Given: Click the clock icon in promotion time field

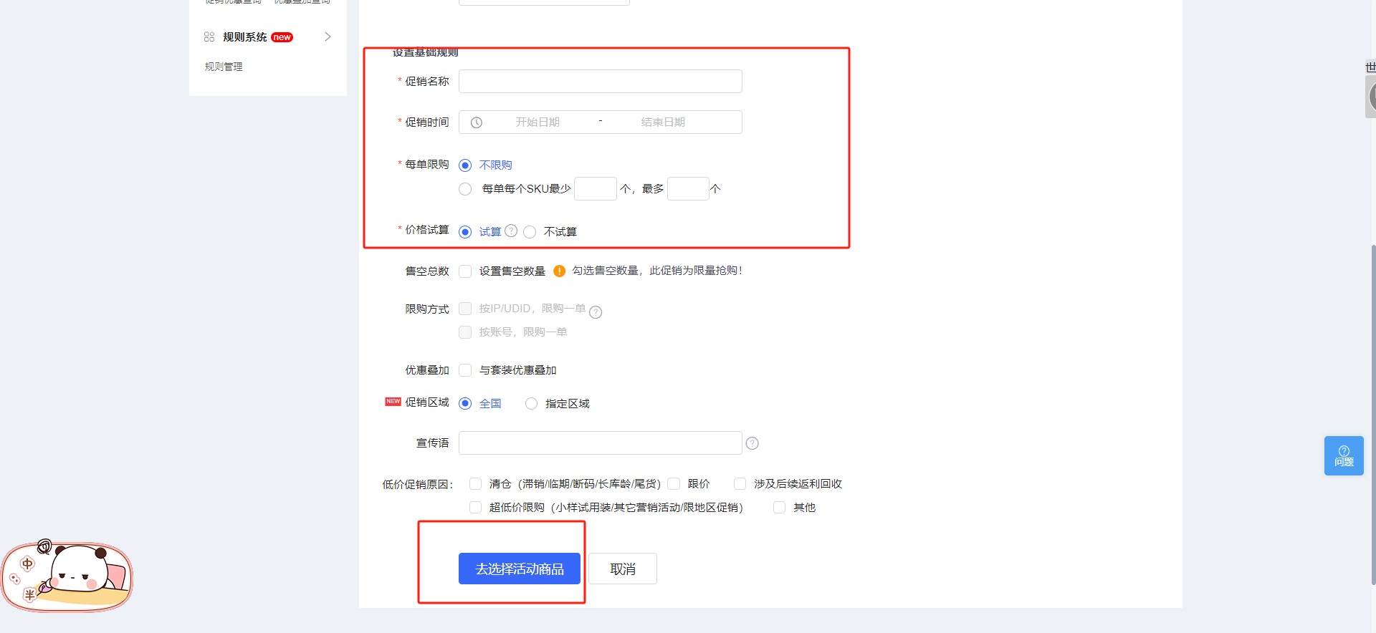Looking at the screenshot, I should (477, 122).
